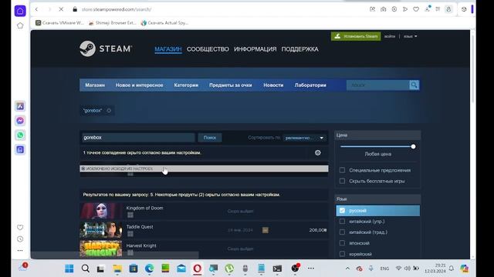
Task: Open the Новости store tab
Action: pyautogui.click(x=273, y=85)
